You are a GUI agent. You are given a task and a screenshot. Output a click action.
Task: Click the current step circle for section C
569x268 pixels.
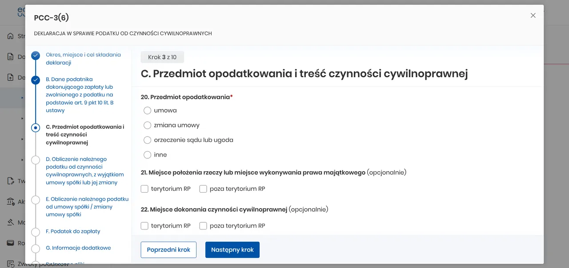[x=36, y=128]
